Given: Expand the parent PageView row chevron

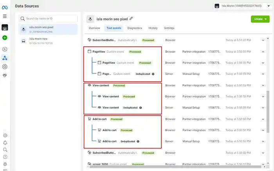Looking at the screenshot, I should (x=263, y=52).
